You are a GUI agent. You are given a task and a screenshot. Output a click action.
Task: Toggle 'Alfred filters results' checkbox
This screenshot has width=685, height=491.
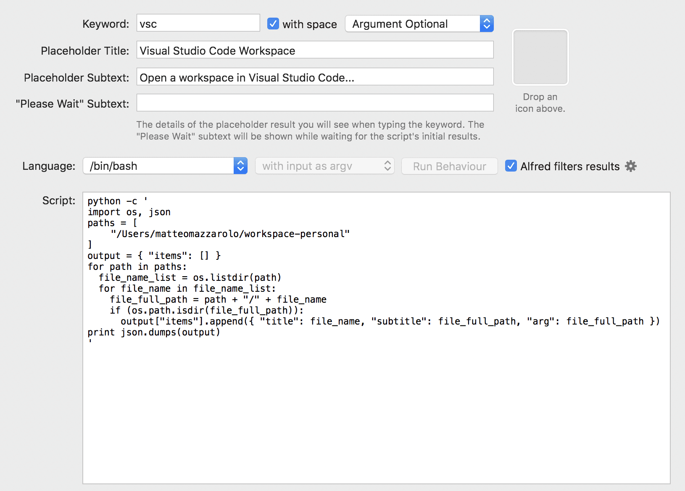[511, 166]
